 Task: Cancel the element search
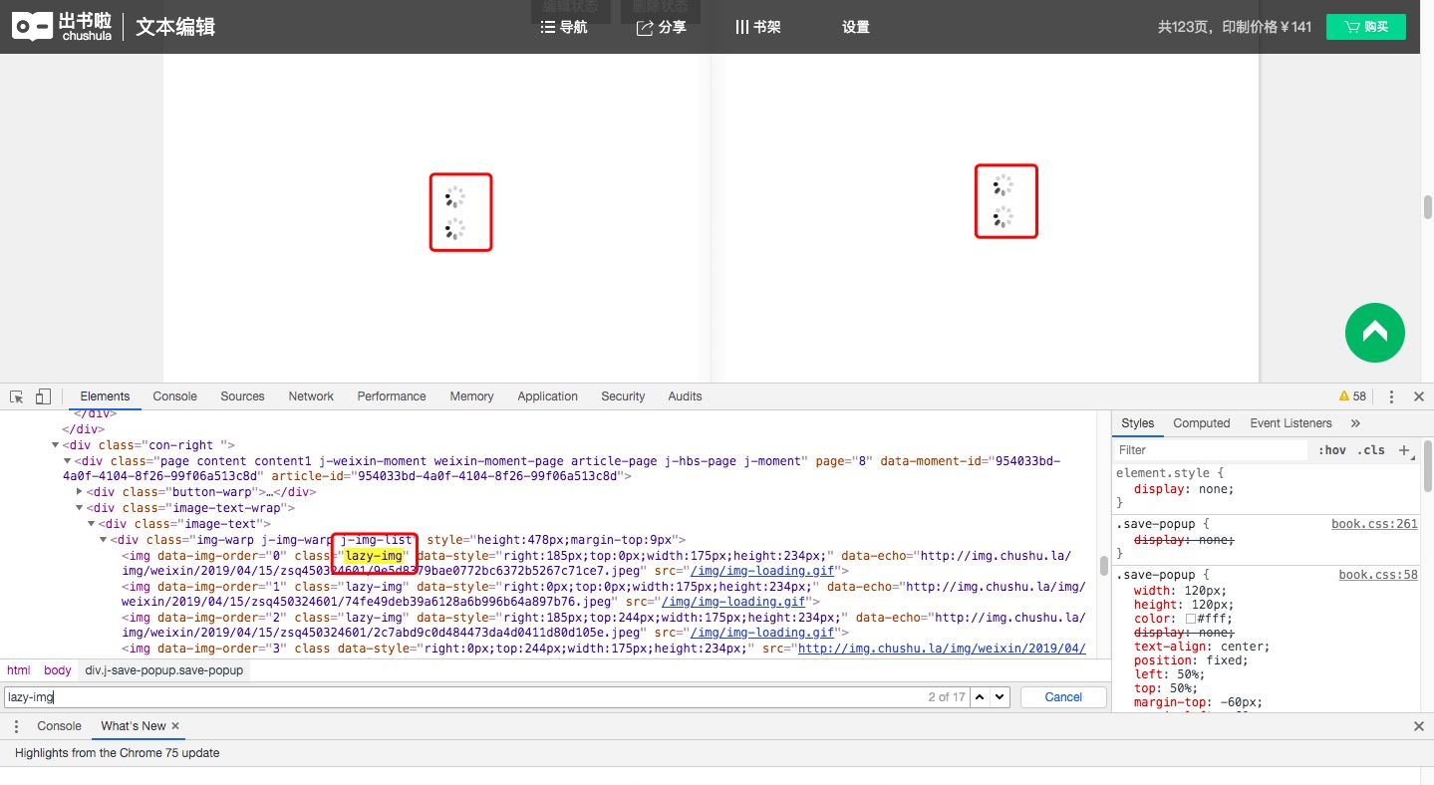(x=1063, y=697)
